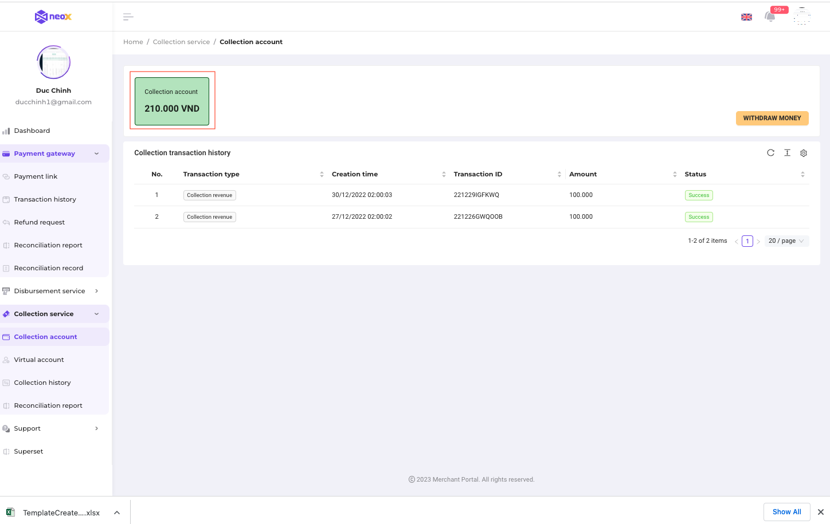
Task: Click the Withdraw Money button
Action: [x=772, y=118]
